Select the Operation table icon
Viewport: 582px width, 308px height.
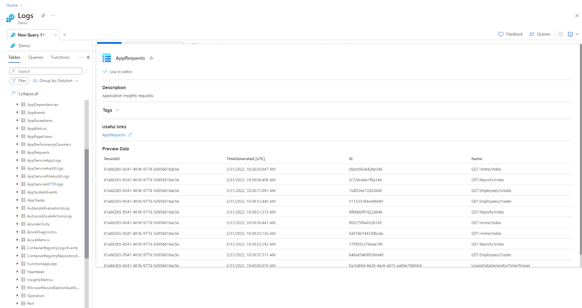coord(23,296)
